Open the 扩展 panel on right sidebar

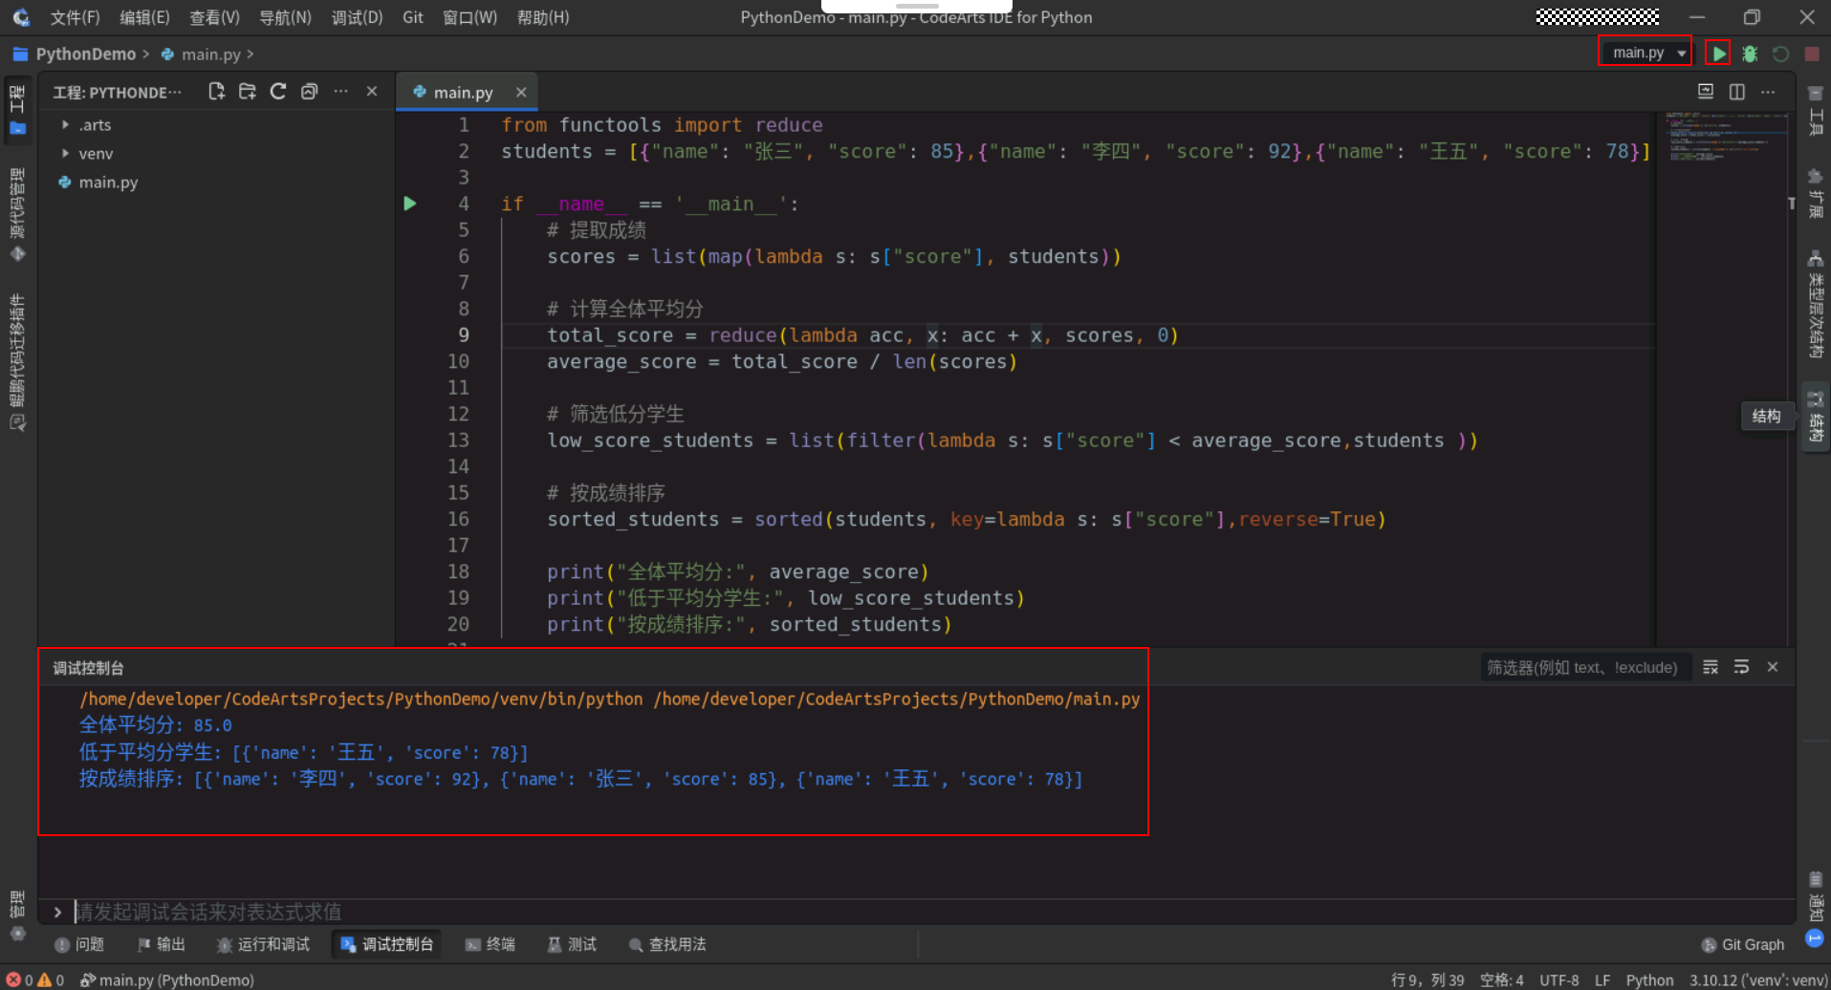pos(1816,194)
